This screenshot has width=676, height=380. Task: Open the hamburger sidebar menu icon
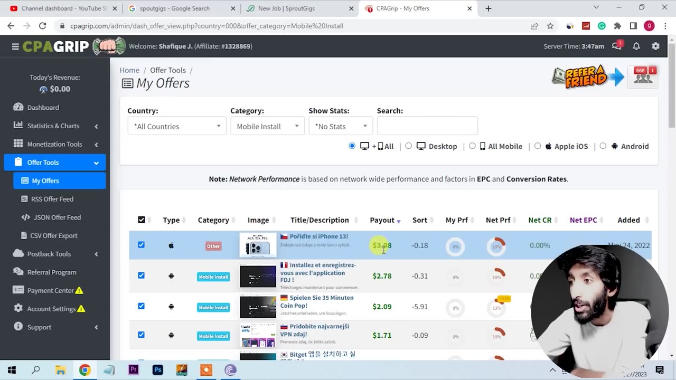click(15, 46)
